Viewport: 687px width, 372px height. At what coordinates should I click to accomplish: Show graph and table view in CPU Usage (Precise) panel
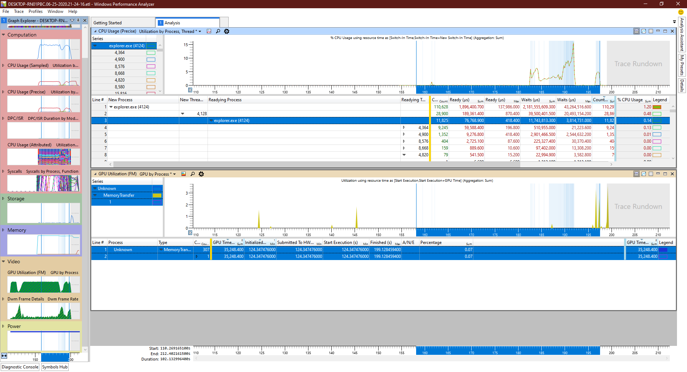pyautogui.click(x=637, y=31)
